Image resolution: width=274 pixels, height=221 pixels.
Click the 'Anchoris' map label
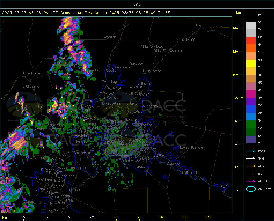tap(78, 168)
